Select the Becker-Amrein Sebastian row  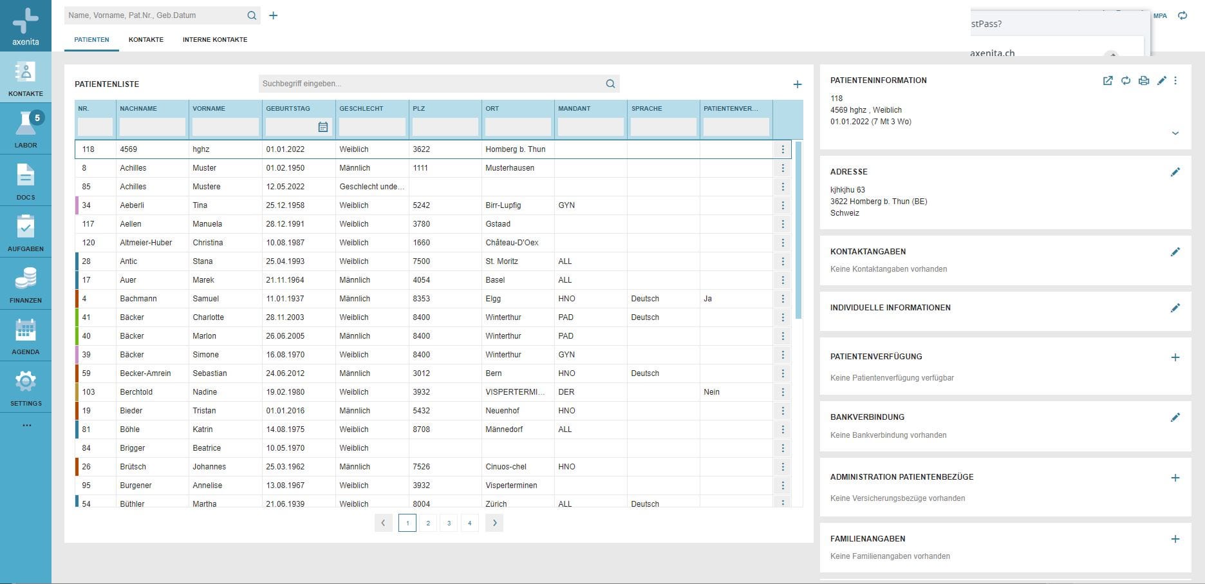(433, 373)
